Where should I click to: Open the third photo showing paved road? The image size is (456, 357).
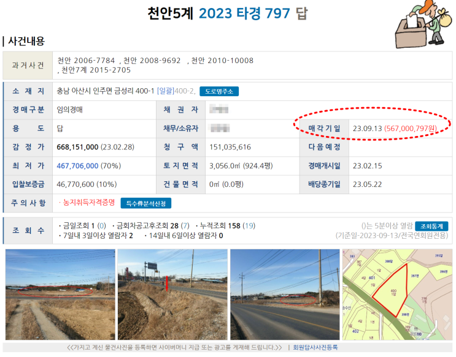point(285,295)
